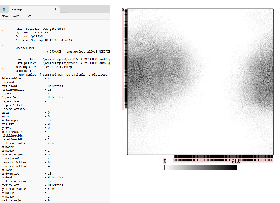Click the Helvetica value of x-font
The height and width of the screenshot is (203, 280).
pyautogui.click(x=55, y=178)
